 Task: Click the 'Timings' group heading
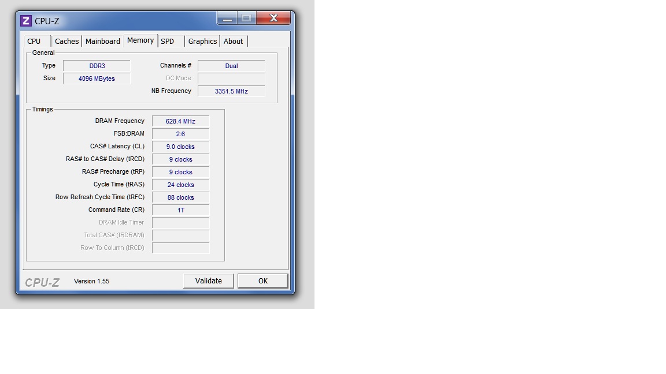(42, 110)
